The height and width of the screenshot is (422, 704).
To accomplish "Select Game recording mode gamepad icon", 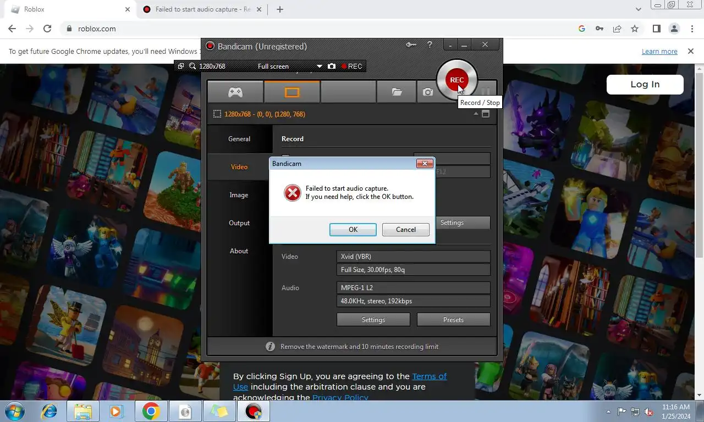I will (235, 92).
